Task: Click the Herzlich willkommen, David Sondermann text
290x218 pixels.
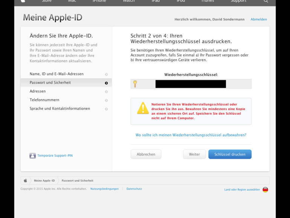Action: click(209, 19)
